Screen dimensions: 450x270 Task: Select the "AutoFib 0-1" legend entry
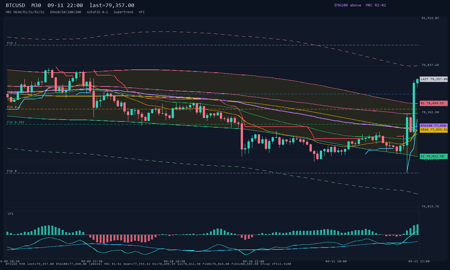click(97, 12)
